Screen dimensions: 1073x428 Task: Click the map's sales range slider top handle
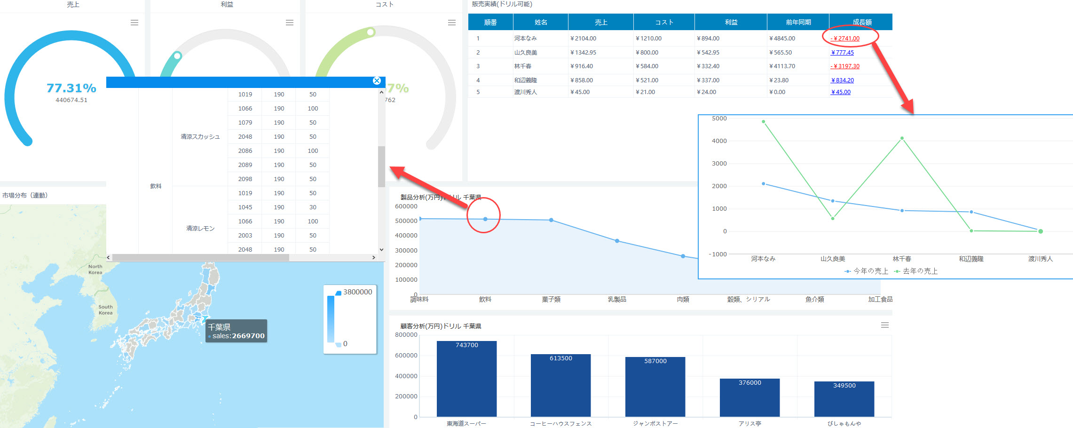[x=338, y=293]
